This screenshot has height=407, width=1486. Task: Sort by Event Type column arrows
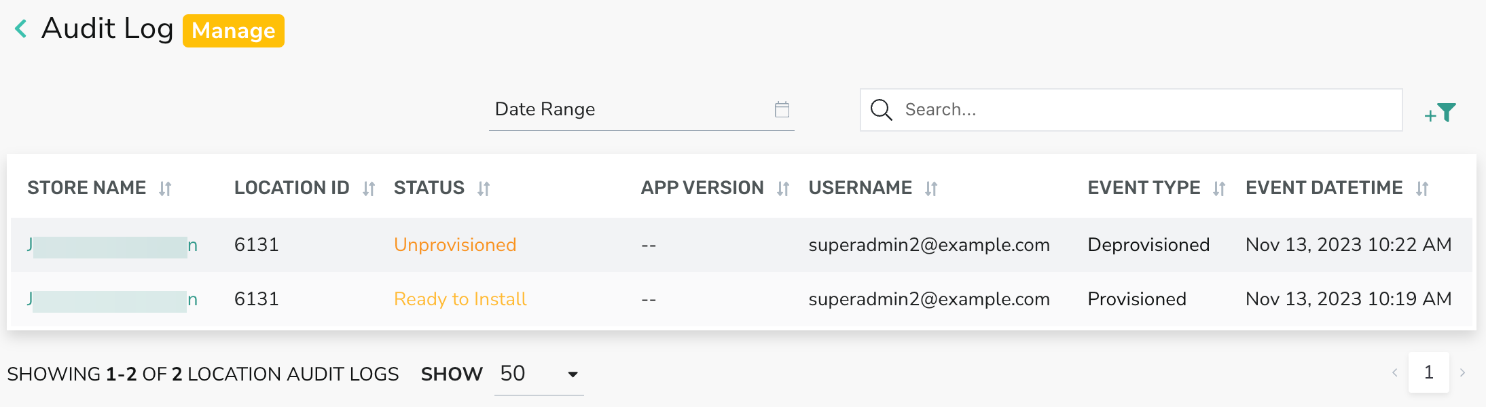(x=1219, y=189)
